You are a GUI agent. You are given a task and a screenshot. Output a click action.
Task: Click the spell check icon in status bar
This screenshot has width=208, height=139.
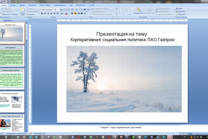(x=31, y=133)
